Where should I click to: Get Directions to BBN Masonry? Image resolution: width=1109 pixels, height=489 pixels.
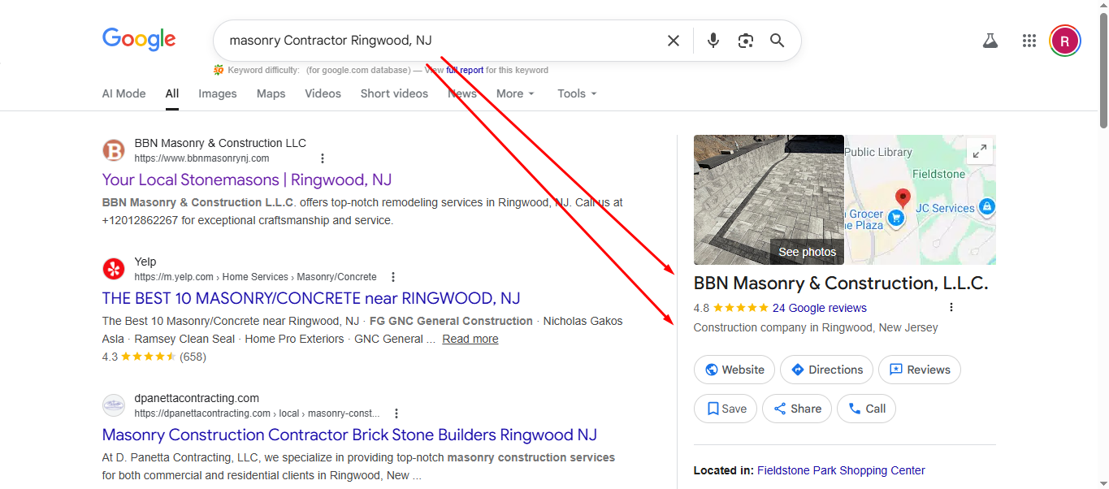click(x=826, y=370)
